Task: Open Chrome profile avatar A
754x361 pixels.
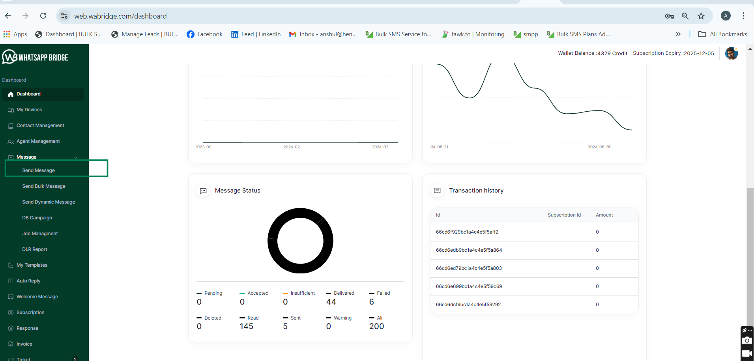Action: point(726,16)
